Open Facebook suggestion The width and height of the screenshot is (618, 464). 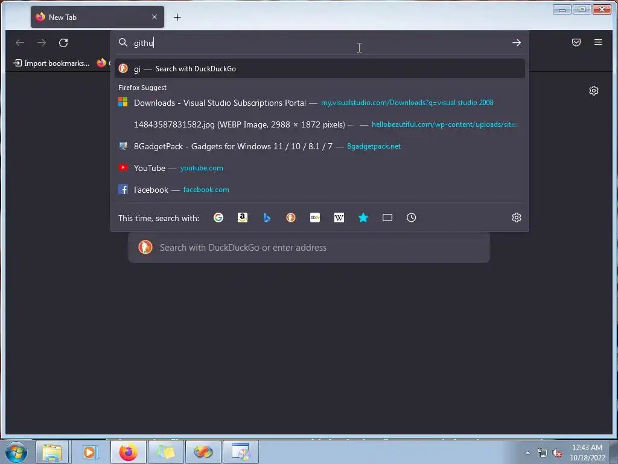[320, 190]
